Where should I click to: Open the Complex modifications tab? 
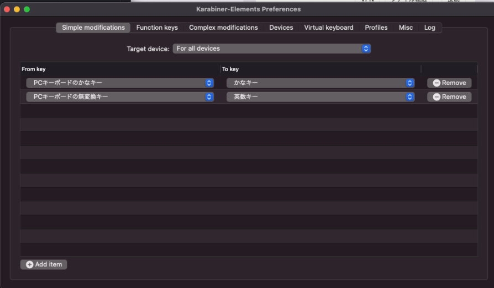tap(223, 28)
